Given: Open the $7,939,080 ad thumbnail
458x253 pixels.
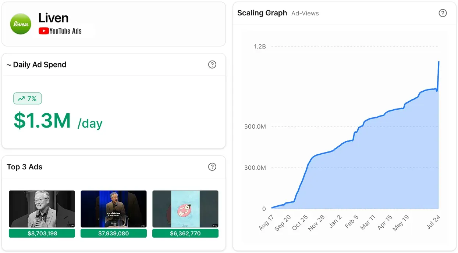Looking at the screenshot, I should coord(114,209).
